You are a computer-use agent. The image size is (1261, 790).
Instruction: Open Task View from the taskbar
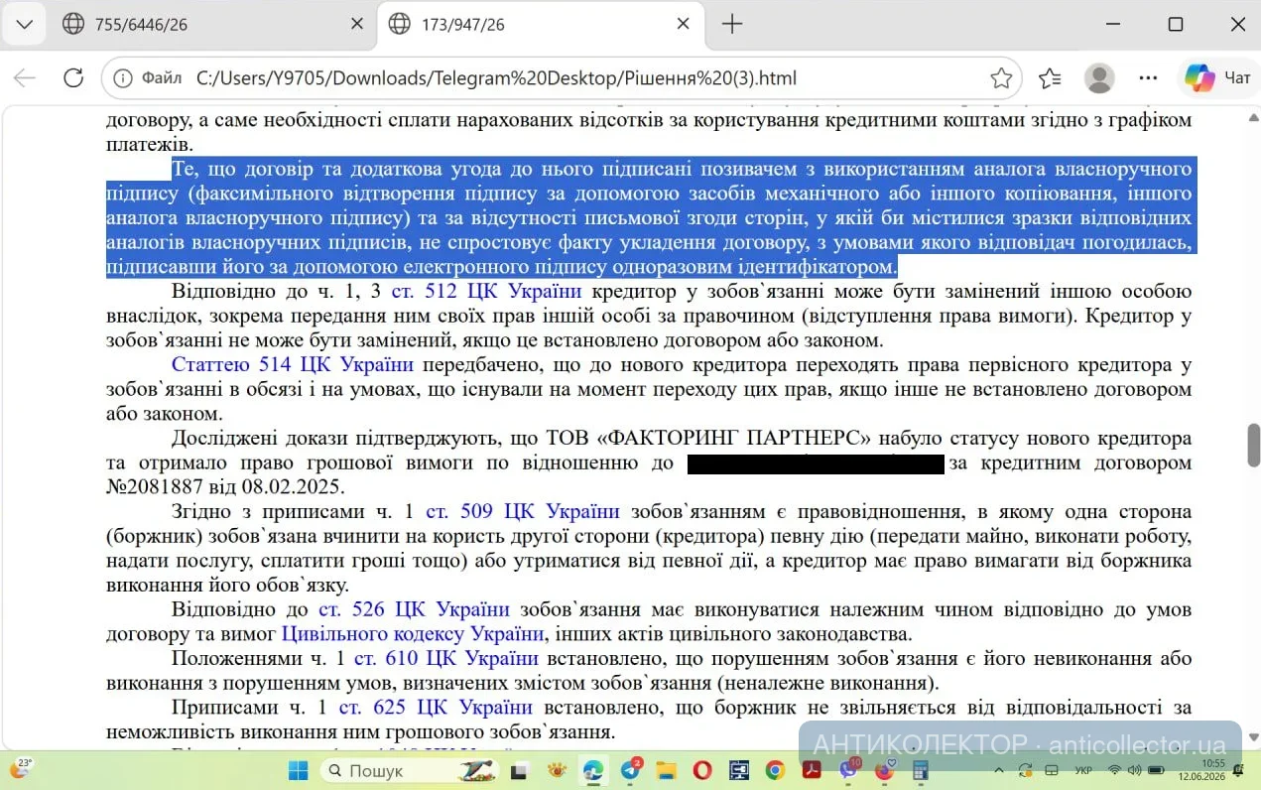coord(520,770)
